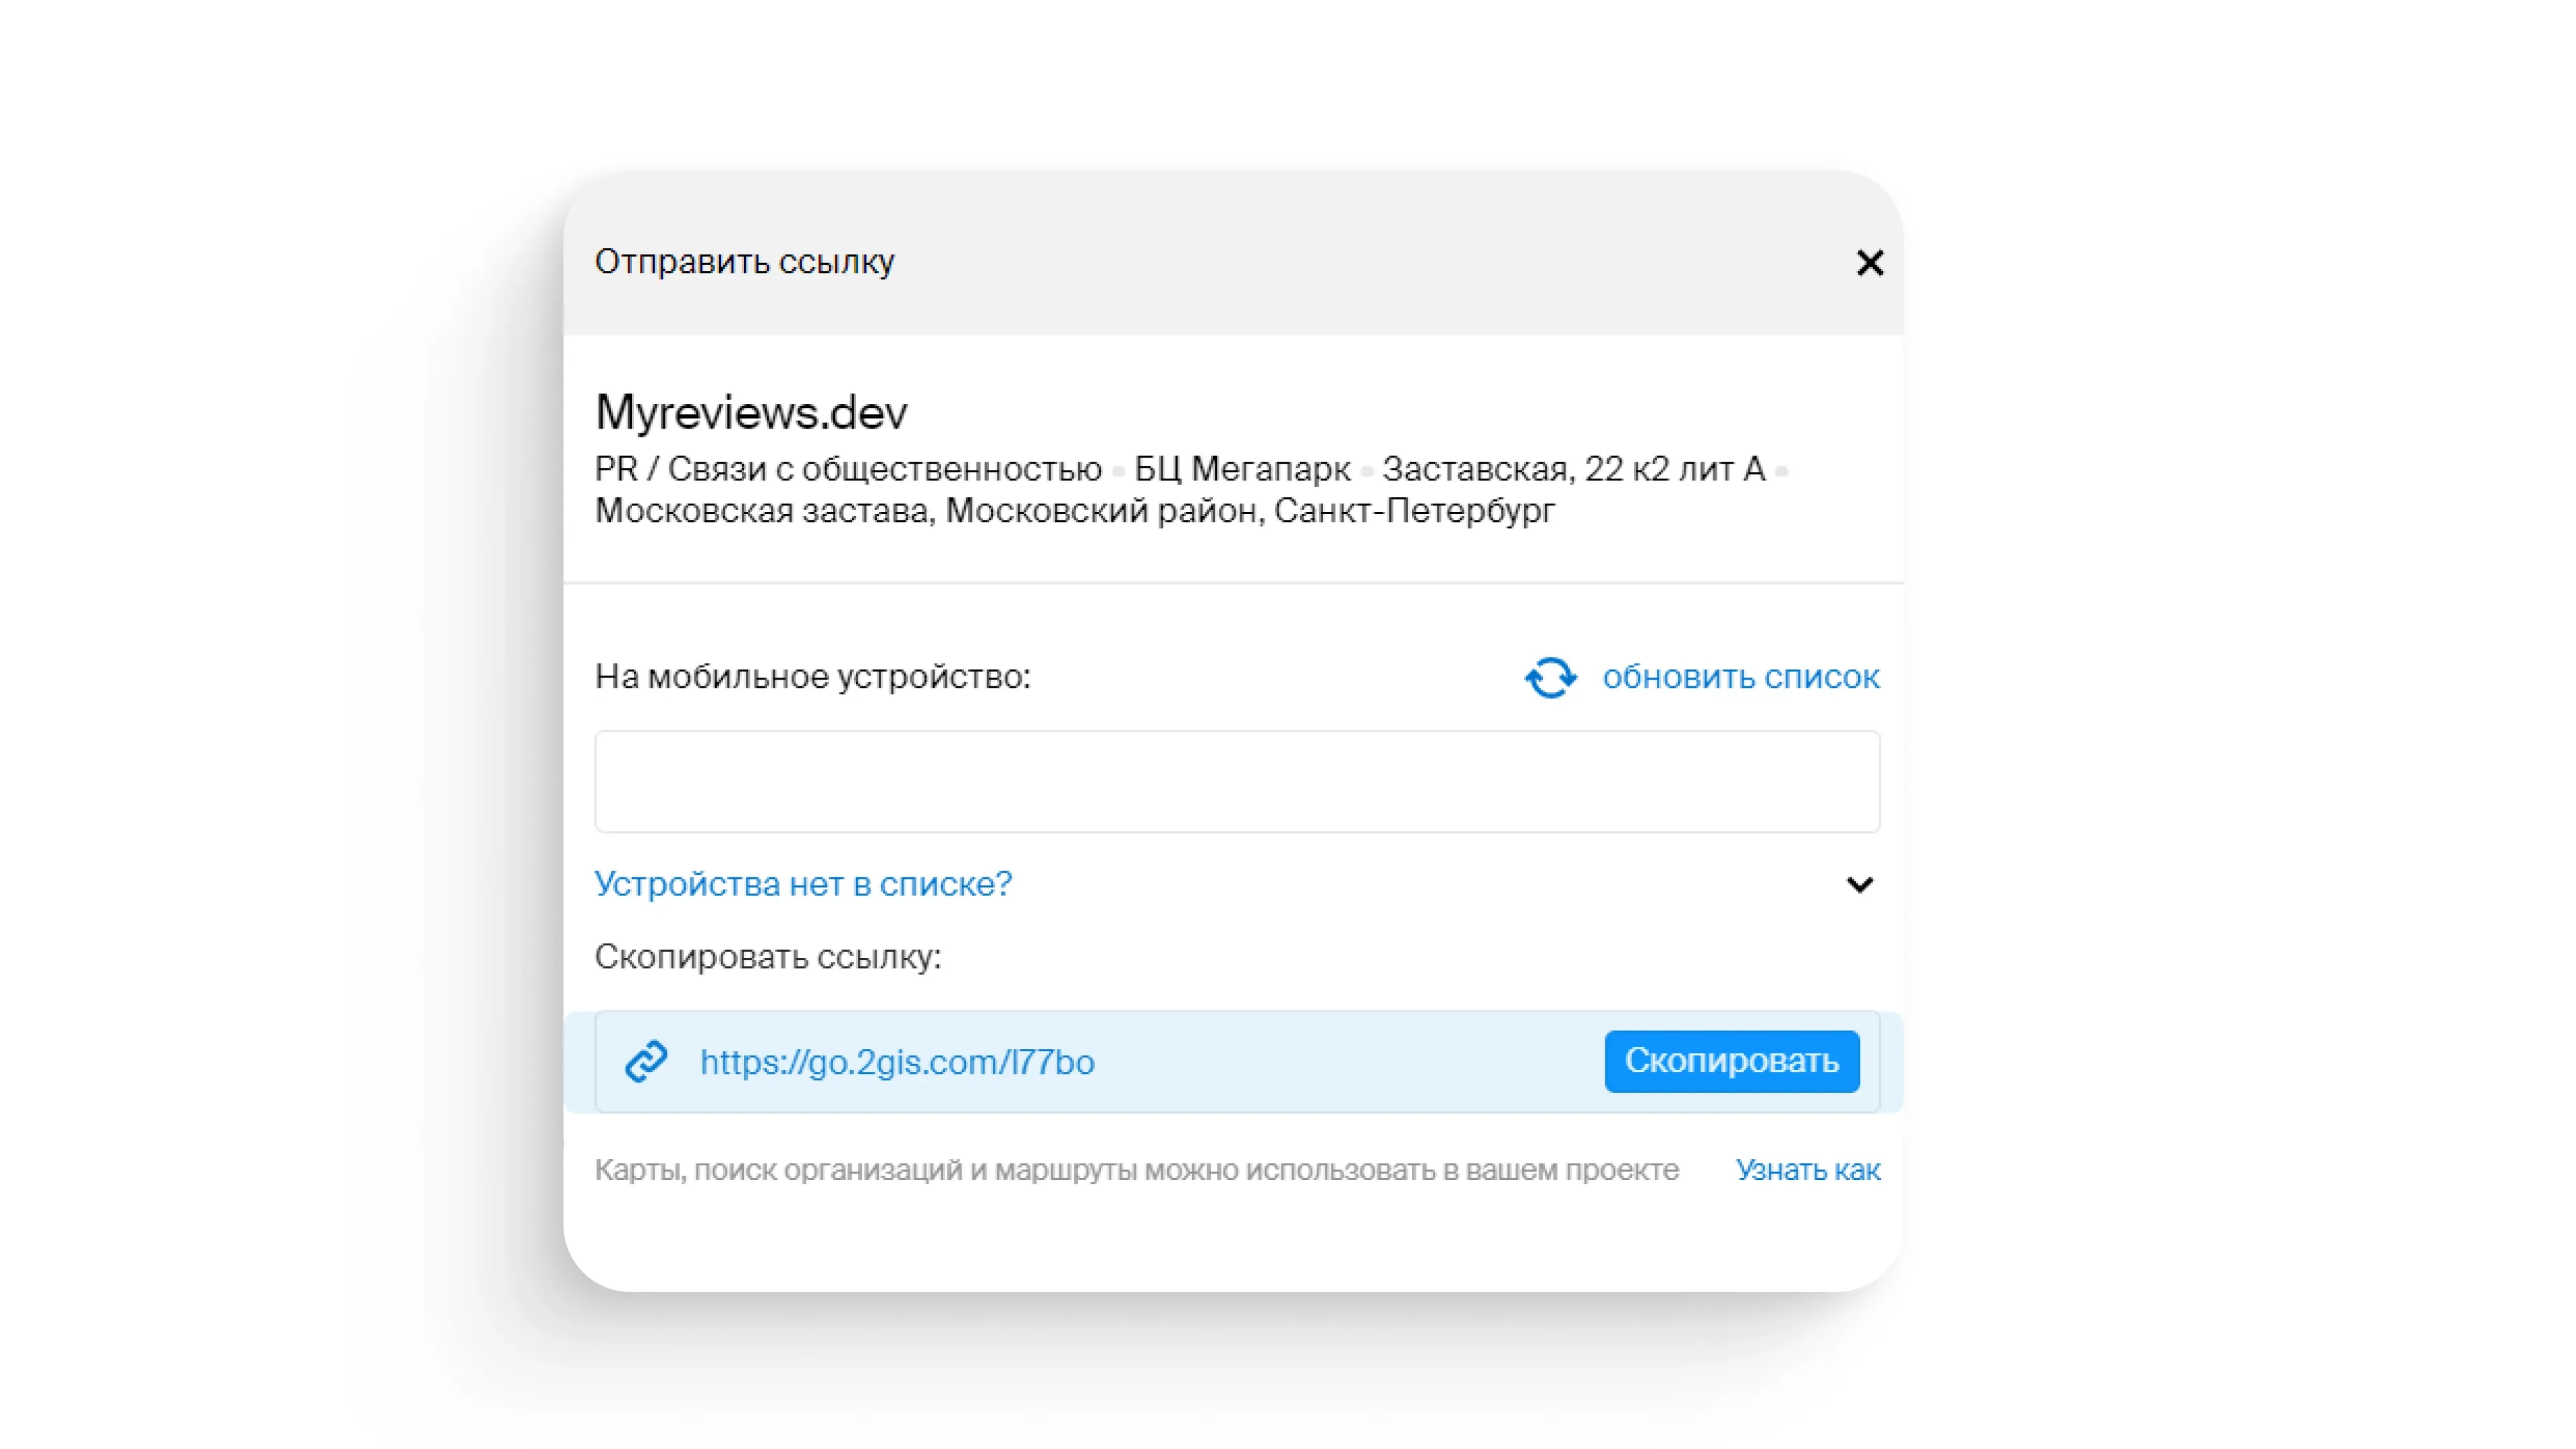Open the Устройства нет в списке? link
This screenshot has width=2576, height=1449.
(x=803, y=884)
